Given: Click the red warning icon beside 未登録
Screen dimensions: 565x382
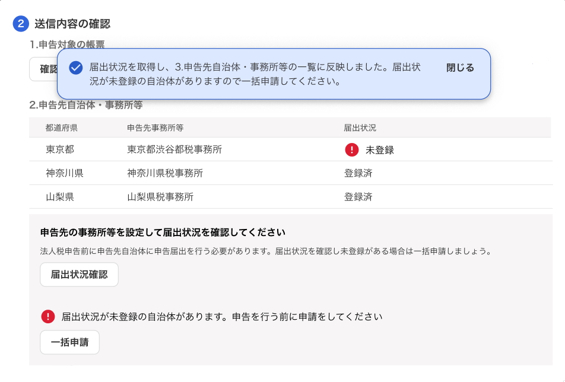Looking at the screenshot, I should [352, 150].
